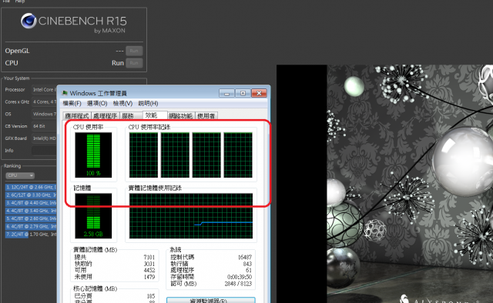493x303 pixels.
Task: Maximize the Windows Task Manager window
Action: pos(243,93)
